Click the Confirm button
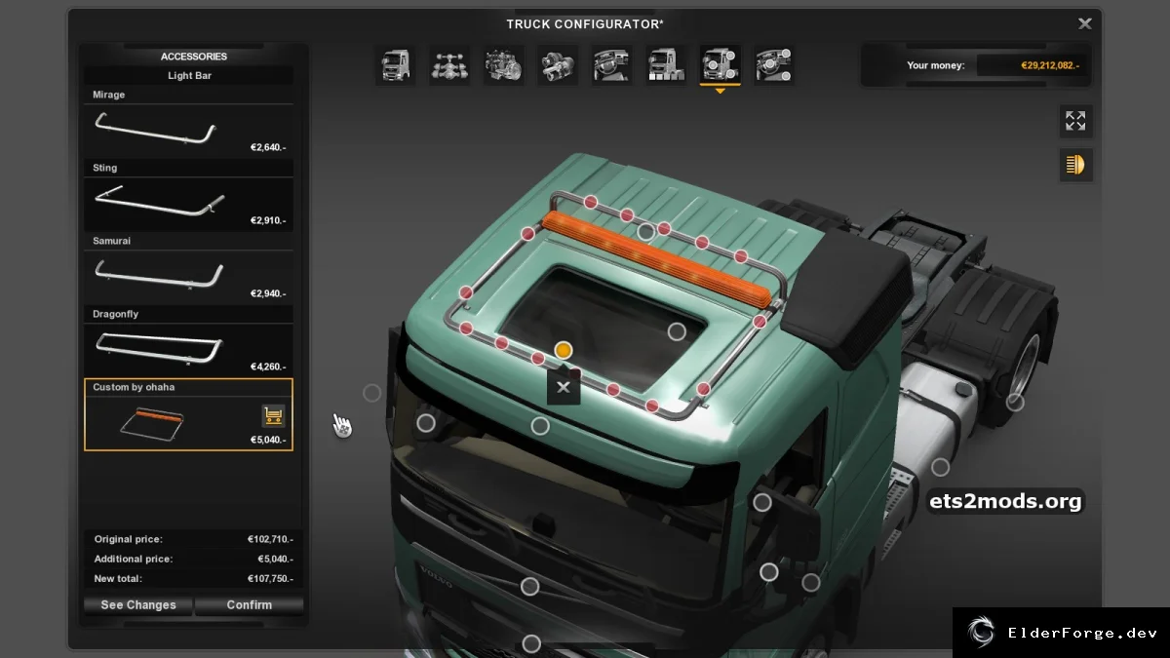The height and width of the screenshot is (658, 1170). pos(250,605)
